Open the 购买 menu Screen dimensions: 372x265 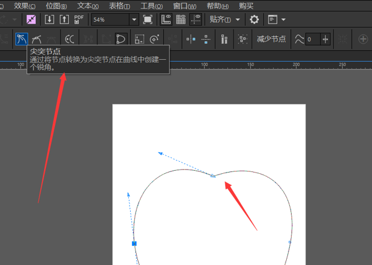click(246, 6)
